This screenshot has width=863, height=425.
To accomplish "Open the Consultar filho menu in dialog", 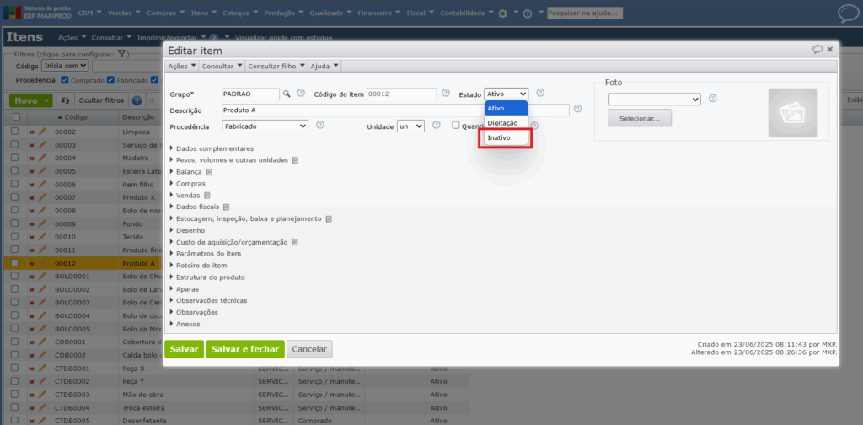I will click(x=273, y=66).
